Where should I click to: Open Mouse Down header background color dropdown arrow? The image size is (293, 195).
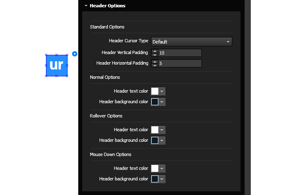pos(162,179)
